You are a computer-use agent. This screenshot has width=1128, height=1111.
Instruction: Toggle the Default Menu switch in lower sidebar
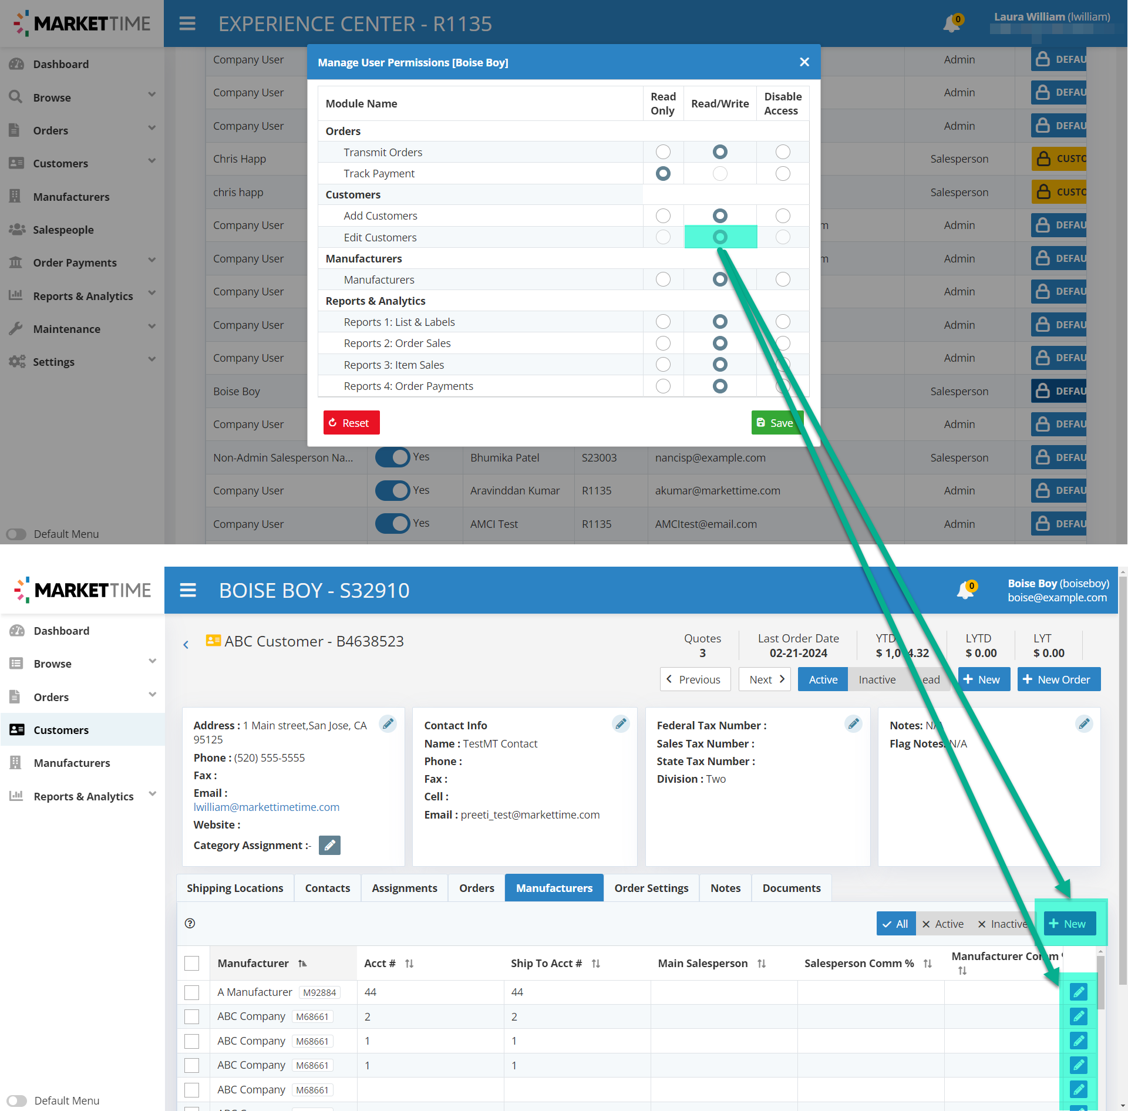pos(17,1100)
